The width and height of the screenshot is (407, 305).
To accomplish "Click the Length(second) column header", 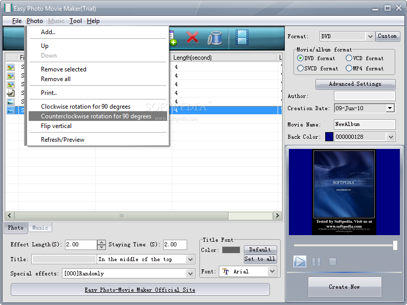I will click(224, 58).
